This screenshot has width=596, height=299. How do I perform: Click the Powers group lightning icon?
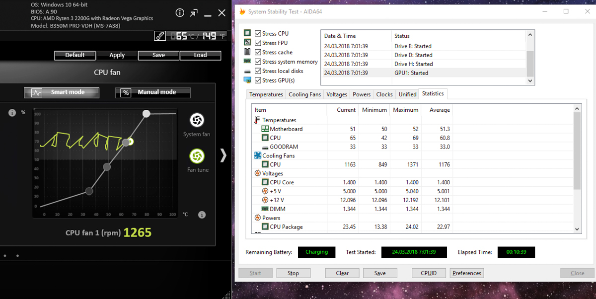coord(257,218)
